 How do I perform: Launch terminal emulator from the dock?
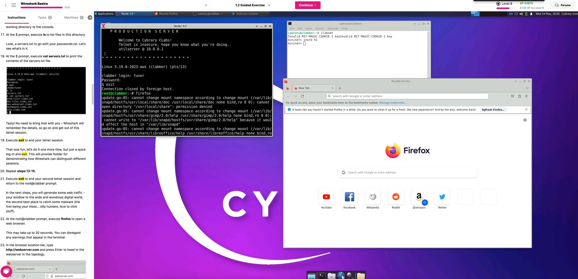(x=322, y=275)
